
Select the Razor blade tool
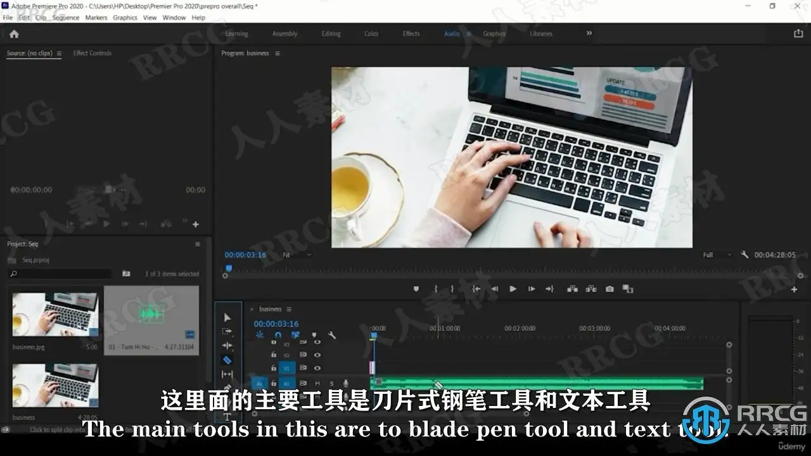click(x=227, y=360)
